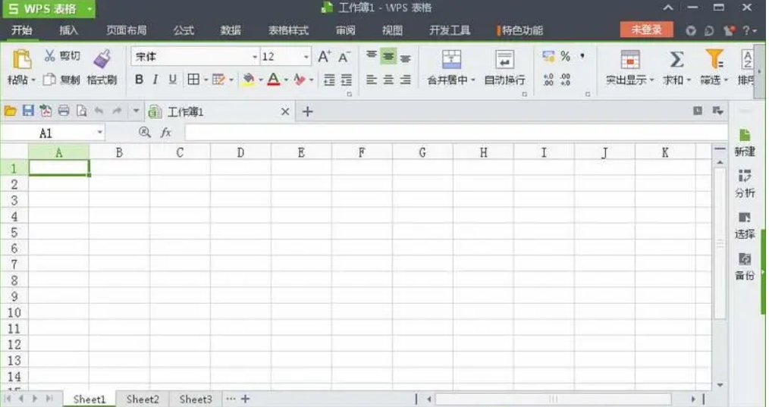Expand font color dropdown arrow
This screenshot has height=407, width=769.
pos(286,80)
